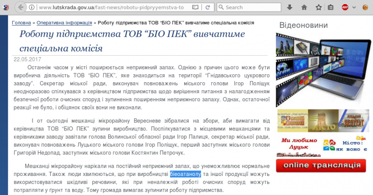The height and width of the screenshot is (195, 373).
Task: Click the name Ігор Палиця in the text
Action: [x=193, y=137]
